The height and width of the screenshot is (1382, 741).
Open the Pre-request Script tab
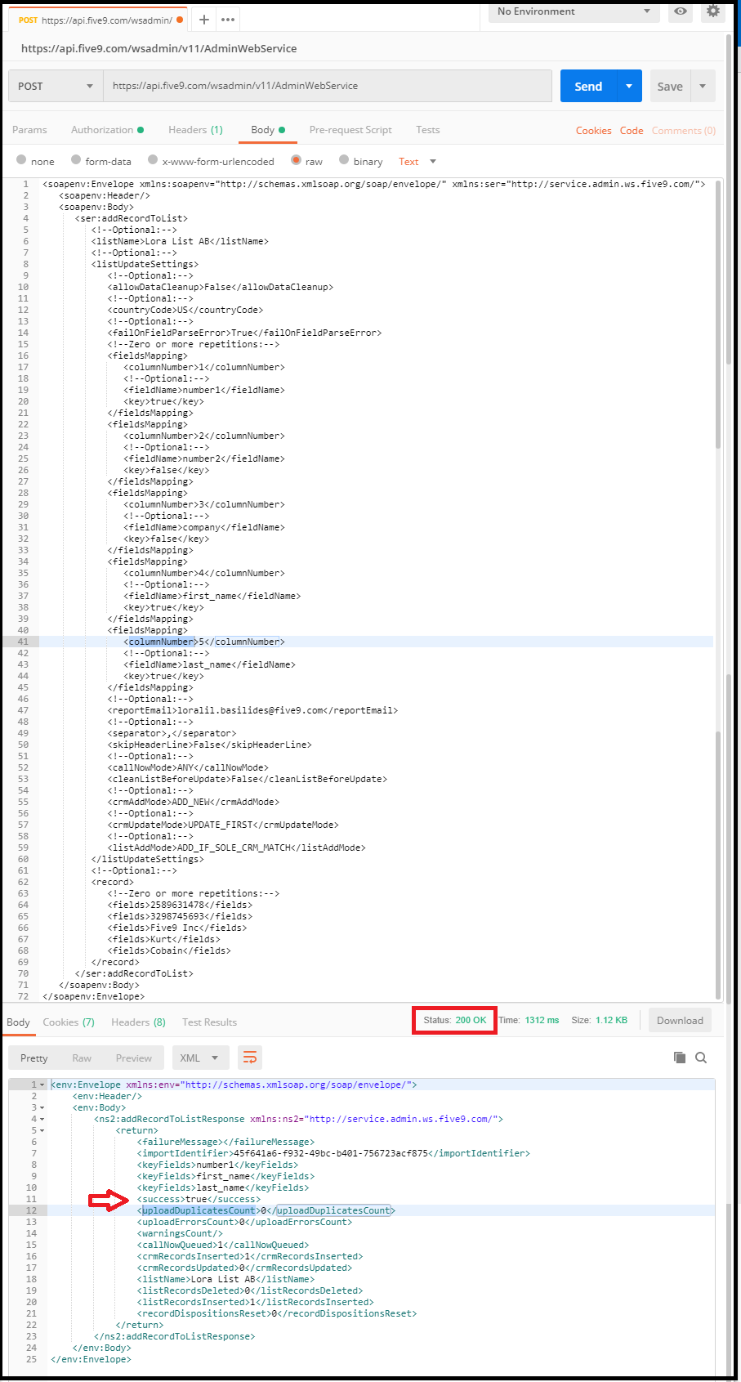pos(350,130)
